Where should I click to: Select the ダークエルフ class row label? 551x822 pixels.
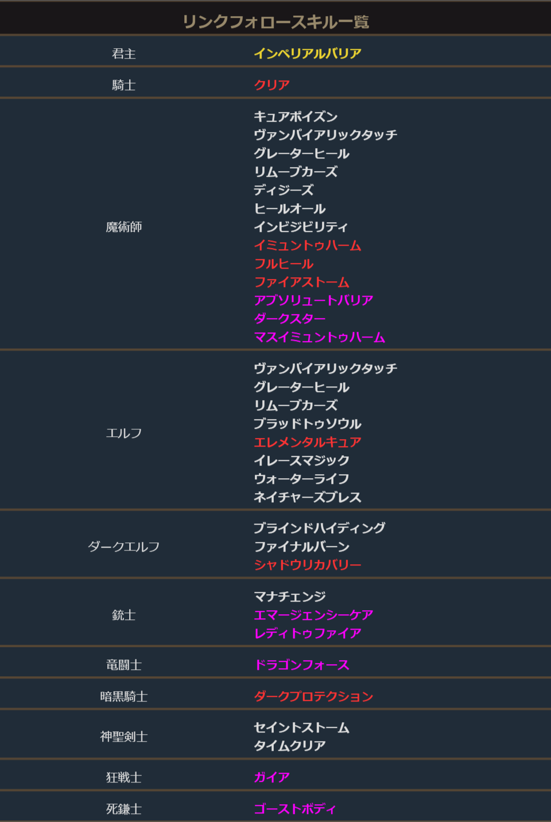pos(124,546)
